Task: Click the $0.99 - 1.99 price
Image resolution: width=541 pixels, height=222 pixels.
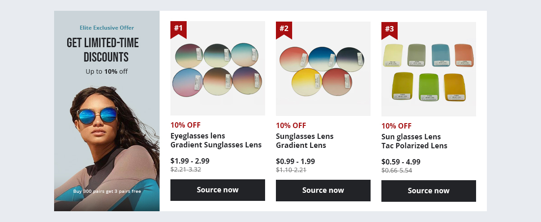Action: (295, 161)
